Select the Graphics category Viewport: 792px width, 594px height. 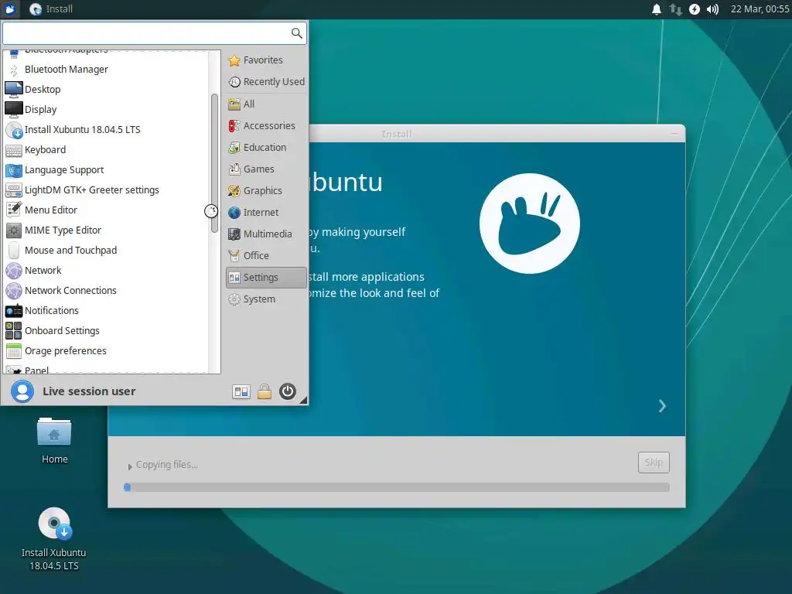pyautogui.click(x=266, y=191)
